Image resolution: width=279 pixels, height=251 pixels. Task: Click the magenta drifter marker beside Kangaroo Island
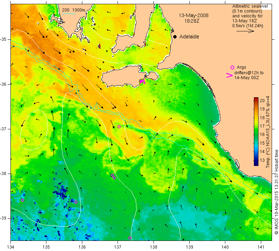[x=142, y=81]
